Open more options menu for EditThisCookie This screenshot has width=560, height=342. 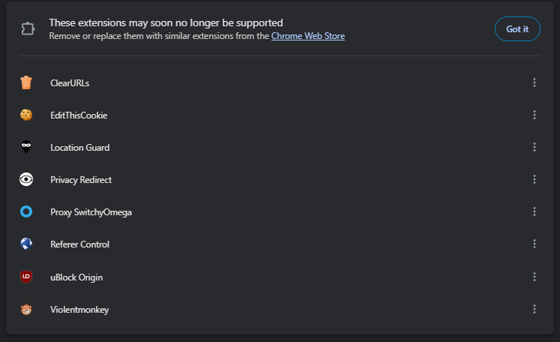pyautogui.click(x=535, y=115)
